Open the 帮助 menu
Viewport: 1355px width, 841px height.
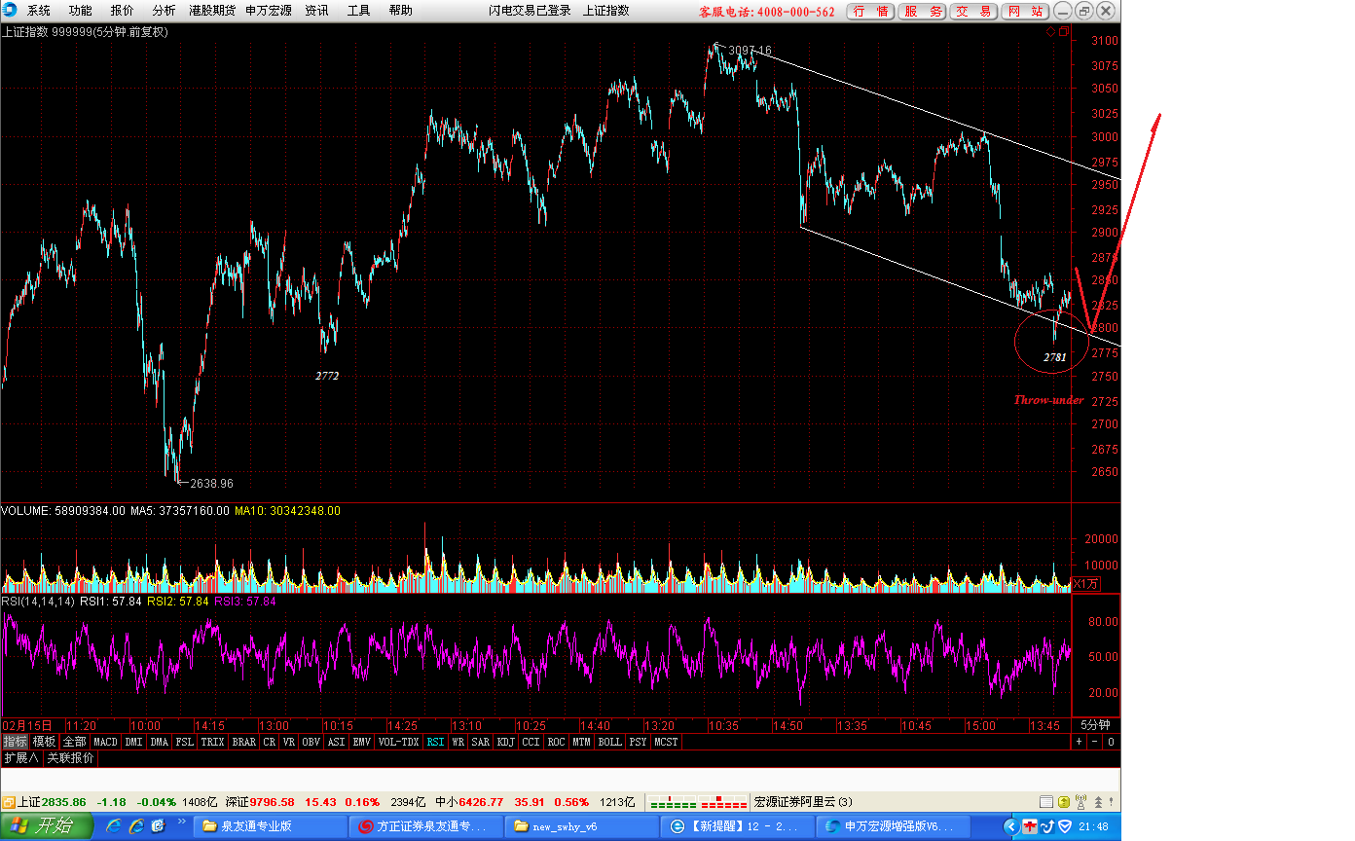tap(400, 11)
